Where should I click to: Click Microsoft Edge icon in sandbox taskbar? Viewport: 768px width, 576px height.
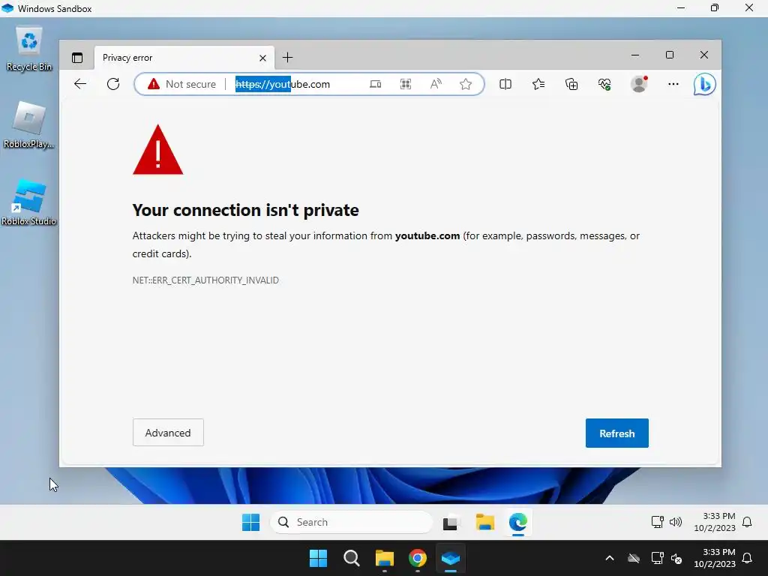tap(517, 523)
